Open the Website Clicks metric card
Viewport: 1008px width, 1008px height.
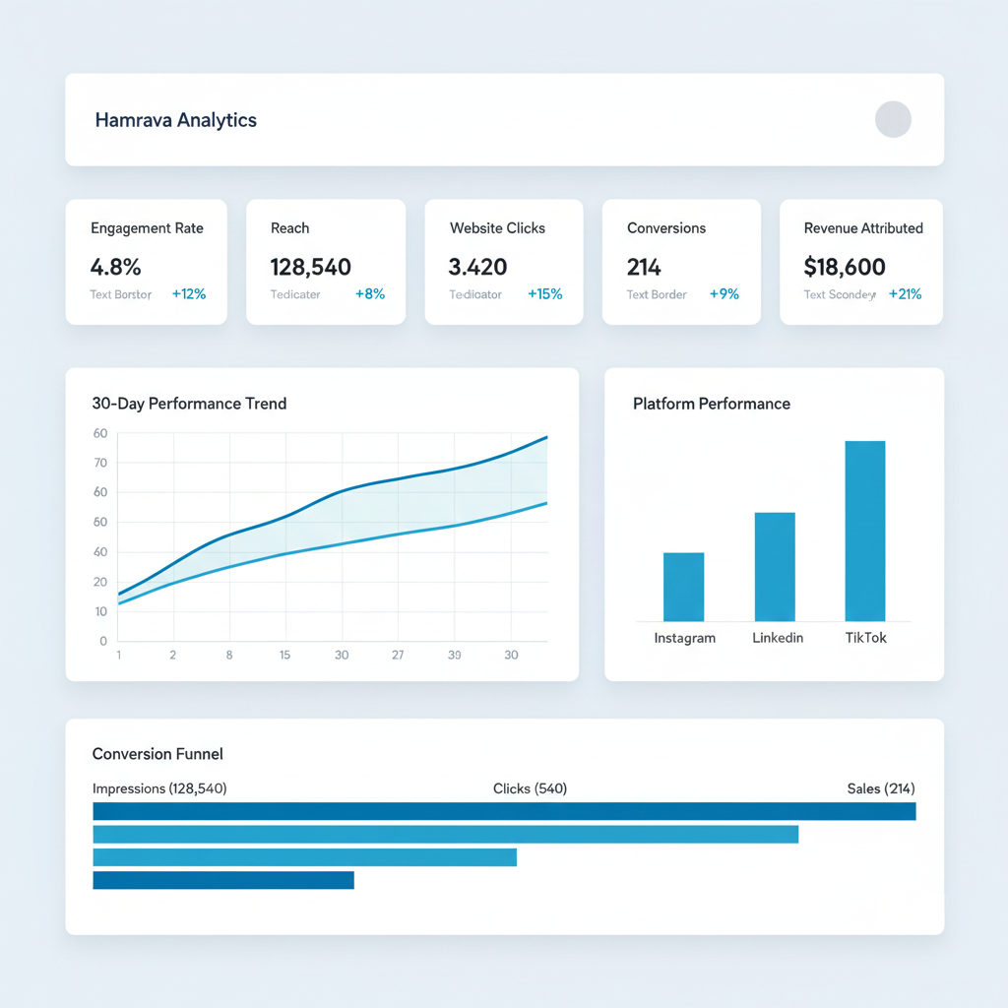click(x=503, y=261)
